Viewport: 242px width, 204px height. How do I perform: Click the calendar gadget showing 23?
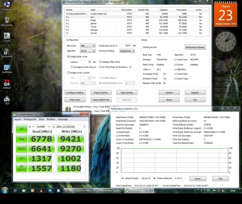click(x=225, y=15)
